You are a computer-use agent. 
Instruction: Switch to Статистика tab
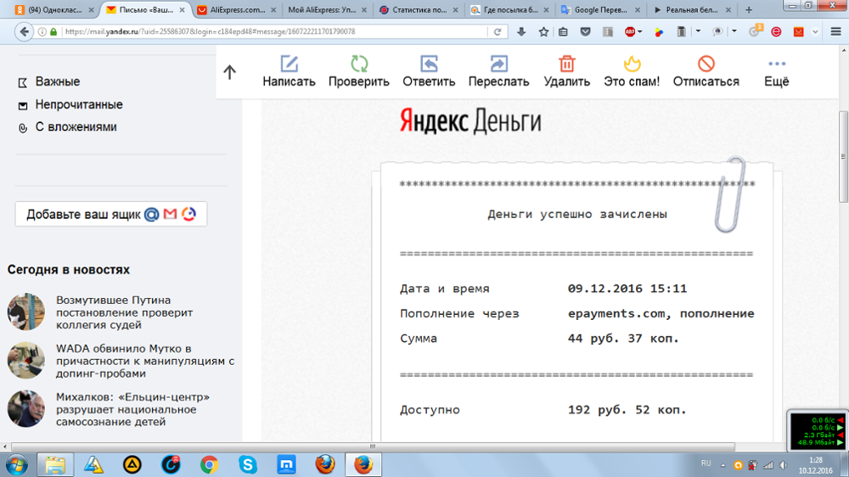tap(419, 9)
